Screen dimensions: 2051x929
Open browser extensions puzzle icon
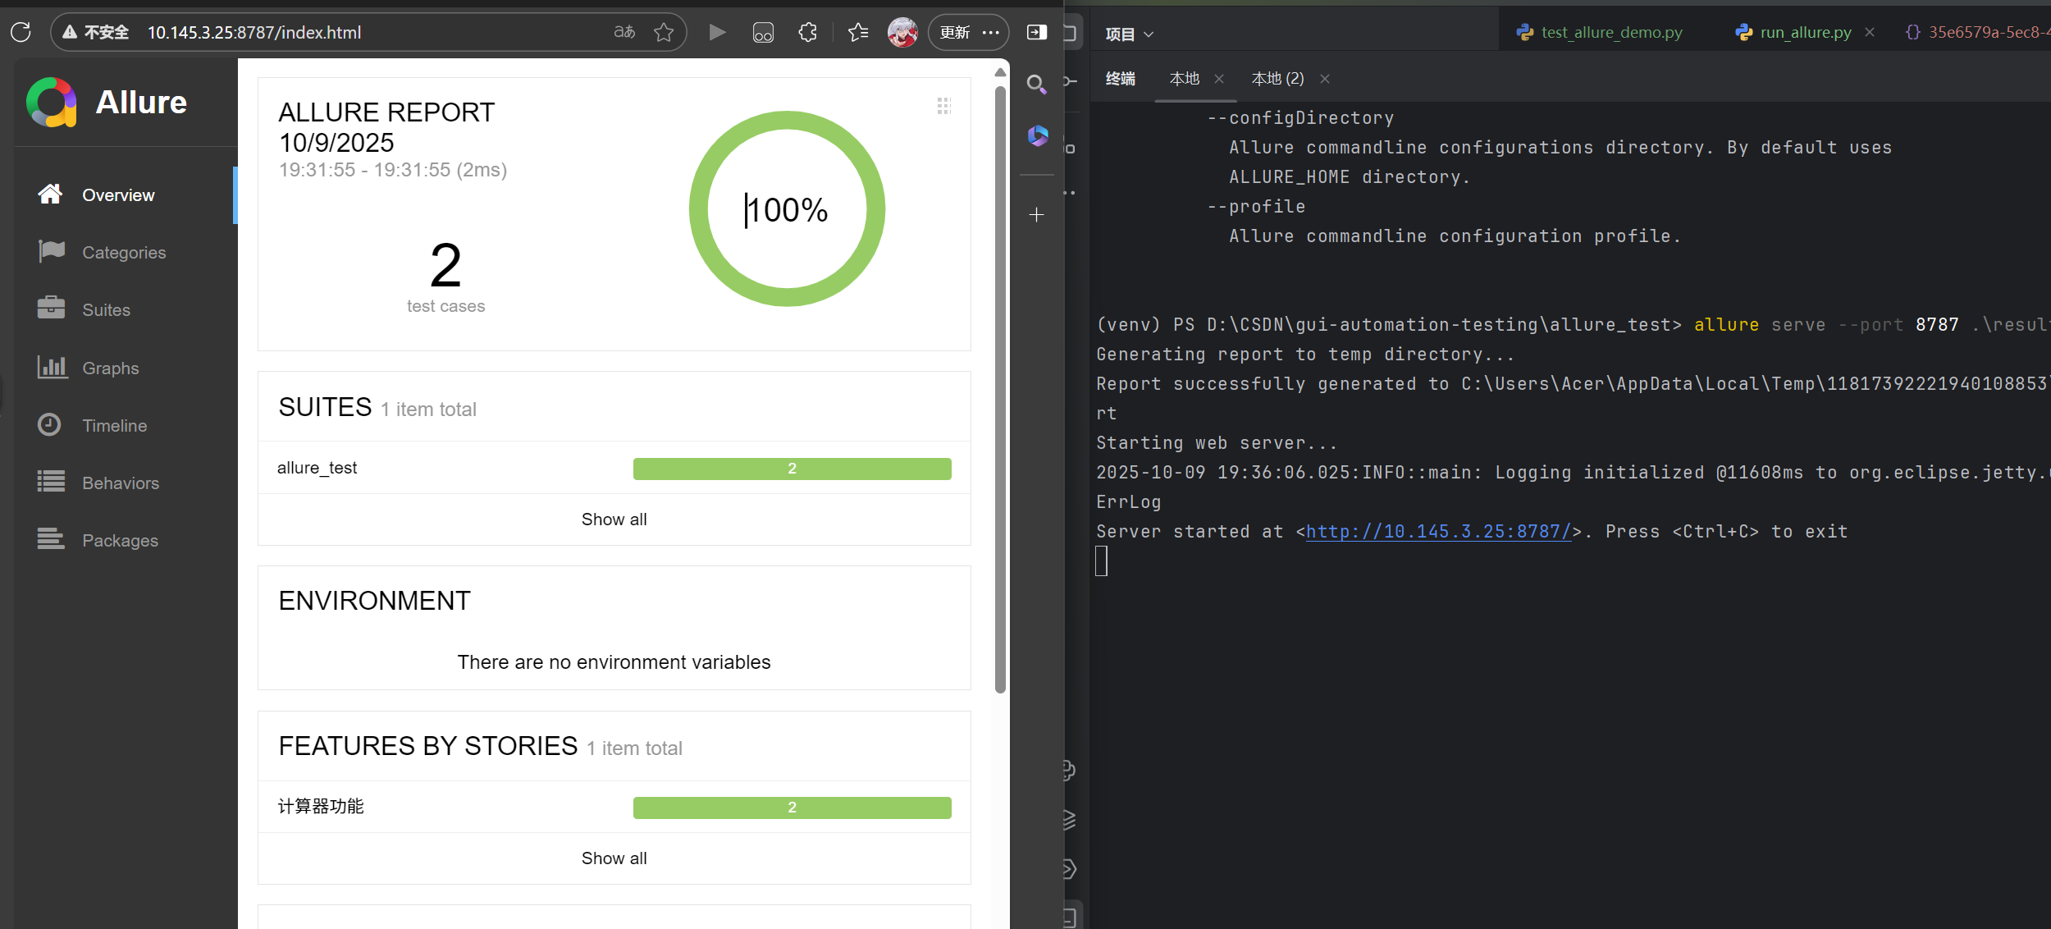(808, 32)
